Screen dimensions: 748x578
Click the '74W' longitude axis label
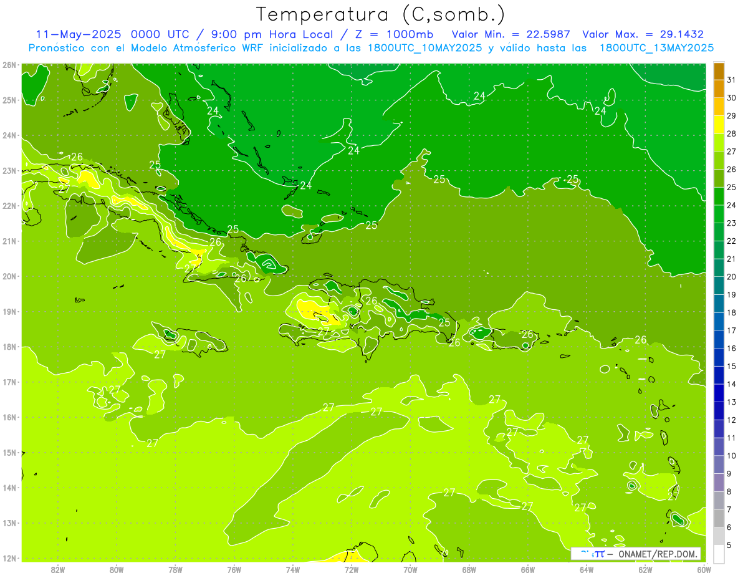[293, 569]
